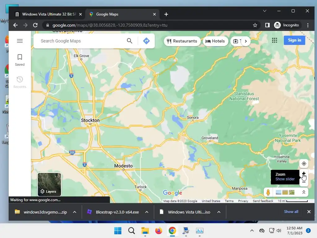Click Modesto label on map
Viewport: 317px width, 238px height.
pos(123,166)
